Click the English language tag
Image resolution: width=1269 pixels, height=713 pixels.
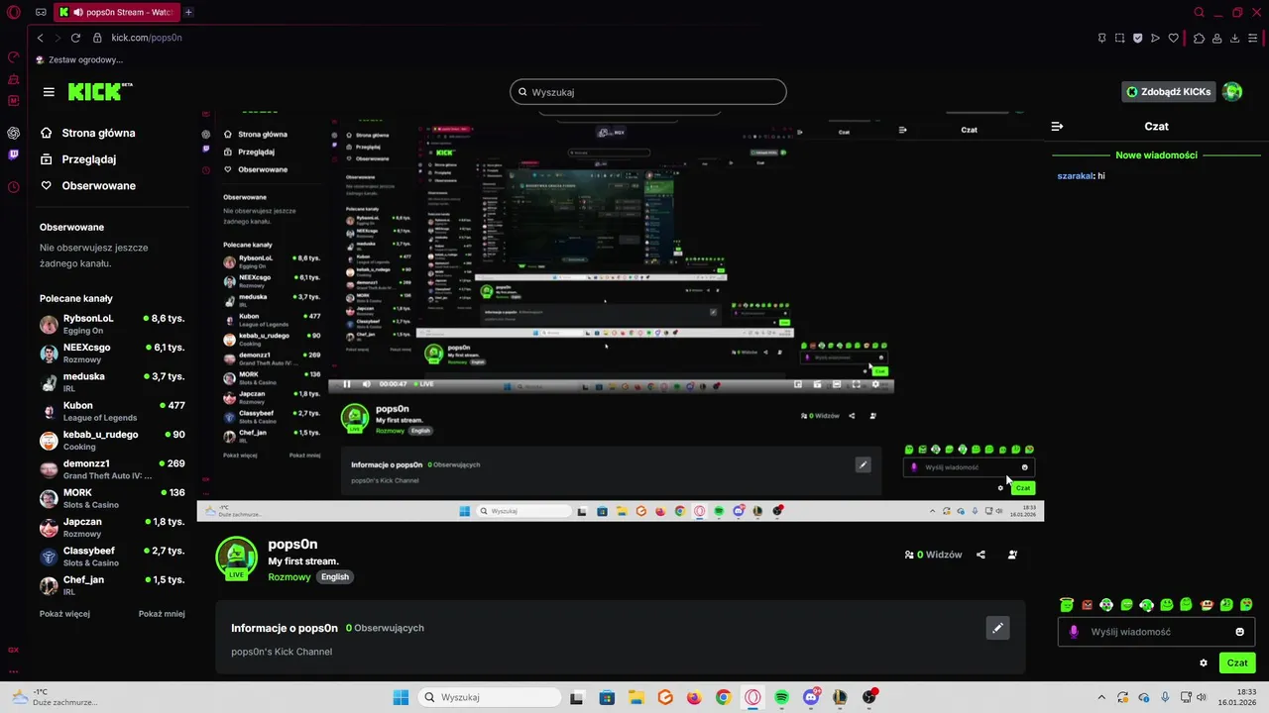click(335, 577)
